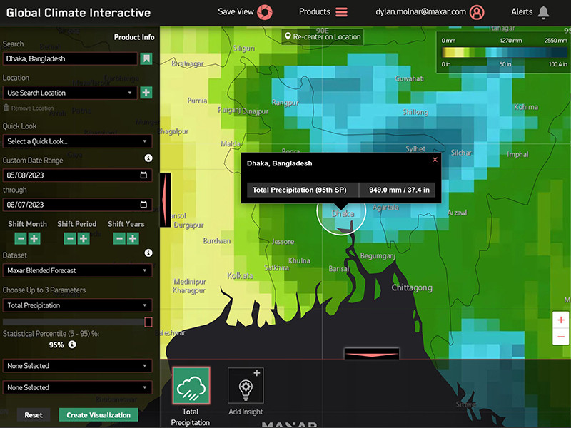The width and height of the screenshot is (571, 428).
Task: Click the Sylhet label on the map
Action: pos(415,149)
